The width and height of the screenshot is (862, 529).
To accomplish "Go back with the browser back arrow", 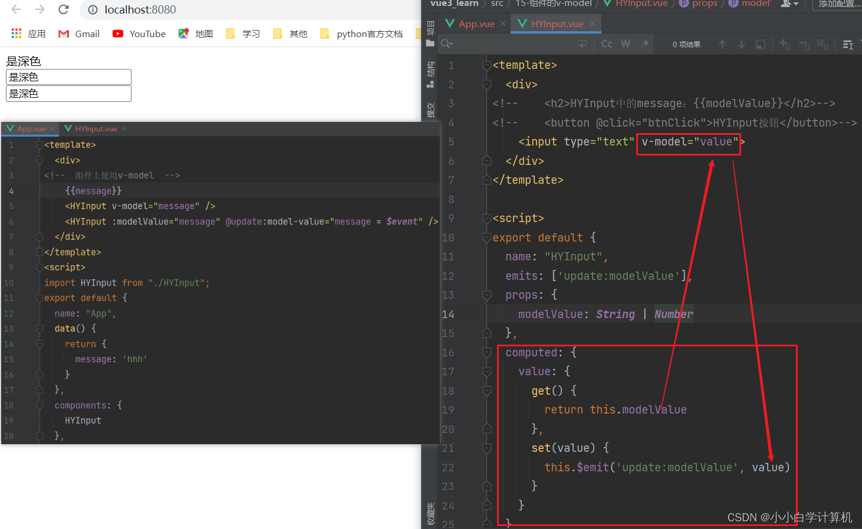I will tap(16, 9).
